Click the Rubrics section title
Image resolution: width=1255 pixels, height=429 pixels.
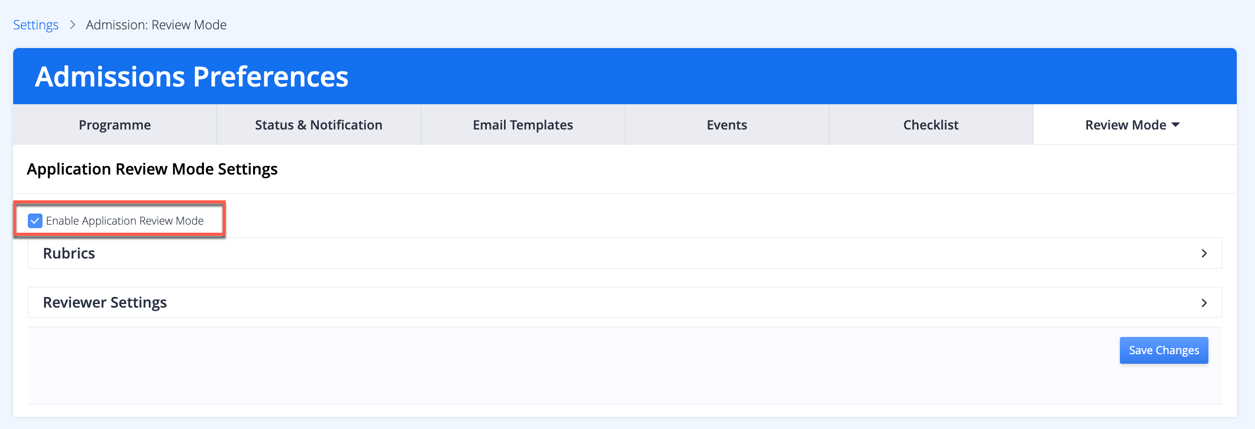point(69,253)
